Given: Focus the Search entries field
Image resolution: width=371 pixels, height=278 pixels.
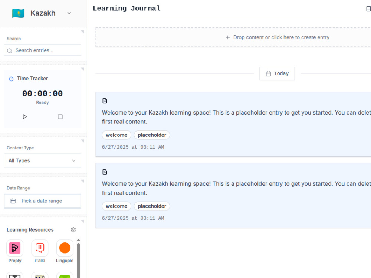Looking at the screenshot, I should [43, 50].
